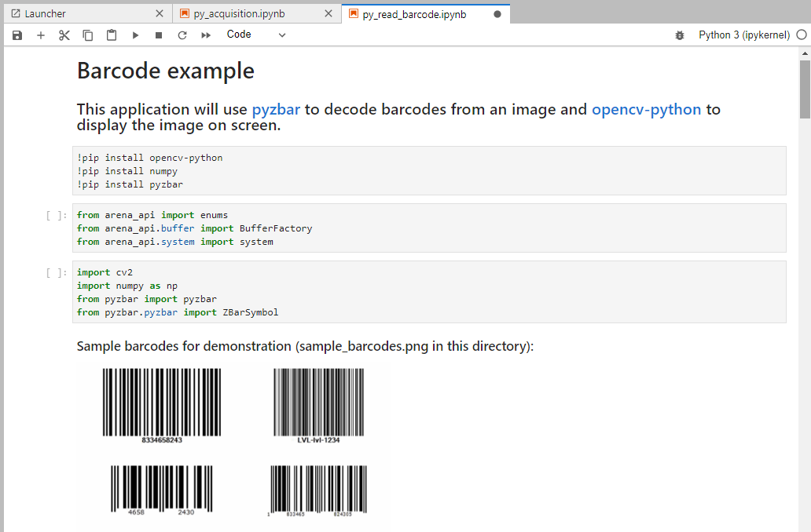This screenshot has height=532, width=811.
Task: Cut selected cell with the scissors icon
Action: (64, 35)
